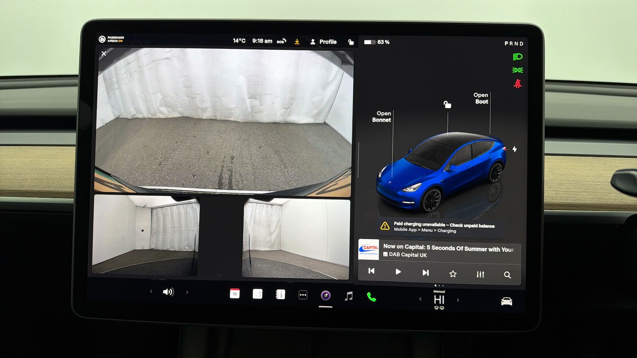This screenshot has width=637, height=358.
Task: Raise temperature with chevron beside HI
Action: 458,299
